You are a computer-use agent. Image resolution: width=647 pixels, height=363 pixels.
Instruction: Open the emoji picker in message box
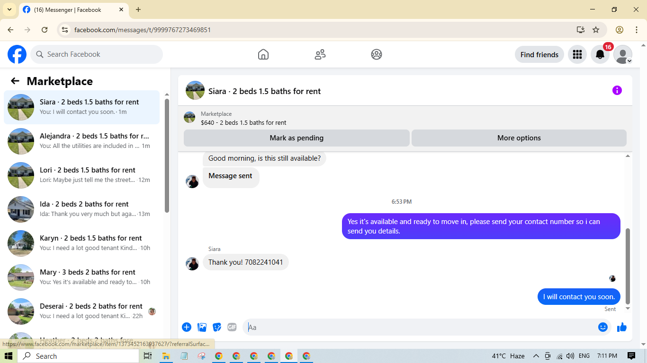coord(602,327)
